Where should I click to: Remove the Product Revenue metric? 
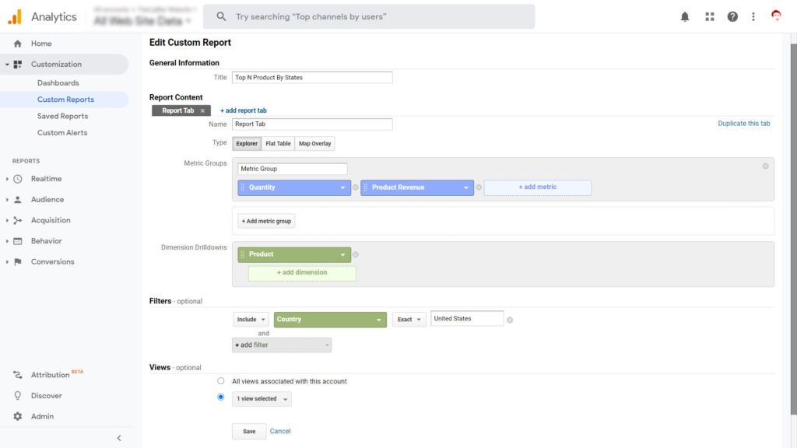coord(479,187)
